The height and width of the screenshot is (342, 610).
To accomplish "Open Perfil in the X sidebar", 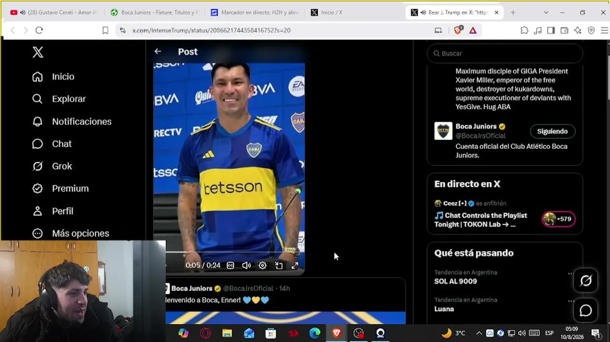I will (52, 211).
